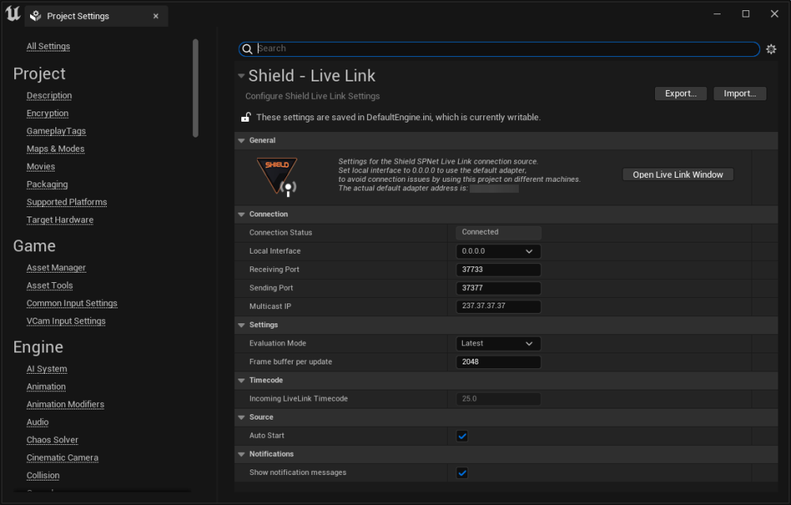Screen dimensions: 791x505
Task: Click the unlocked padlock icon
Action: click(x=246, y=117)
